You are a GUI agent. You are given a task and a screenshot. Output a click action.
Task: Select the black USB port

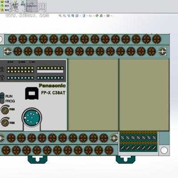tap(32, 93)
